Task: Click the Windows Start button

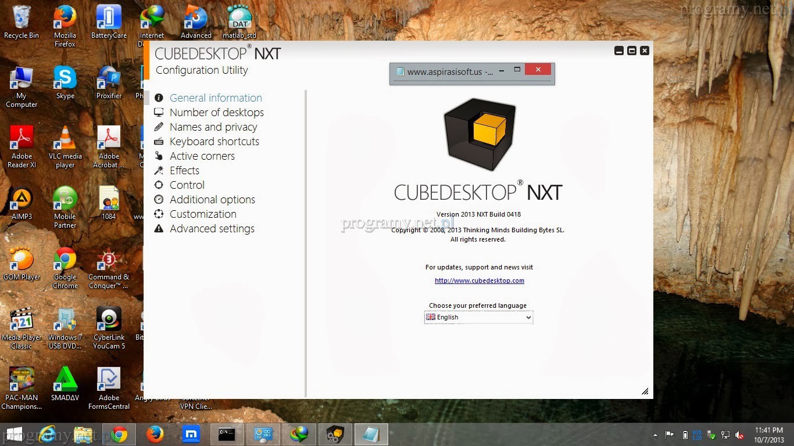Action: (x=14, y=434)
